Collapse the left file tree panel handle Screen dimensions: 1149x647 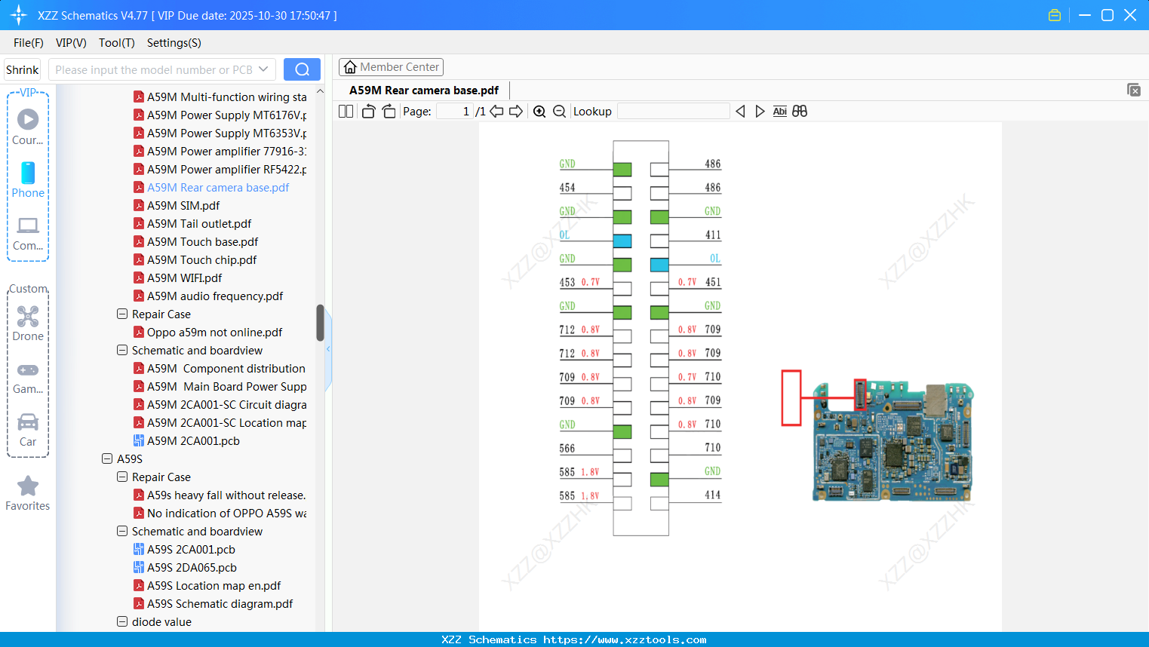328,349
